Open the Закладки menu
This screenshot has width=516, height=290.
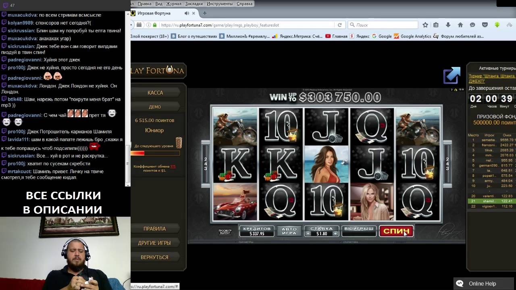pos(194,4)
